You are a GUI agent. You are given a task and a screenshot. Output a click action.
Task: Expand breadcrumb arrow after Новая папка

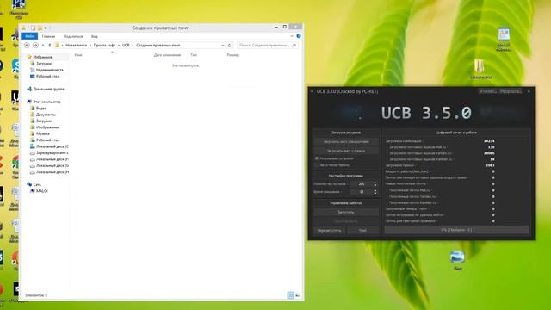(90, 46)
